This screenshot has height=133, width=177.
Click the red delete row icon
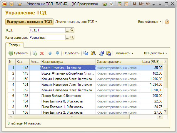tap(42, 53)
